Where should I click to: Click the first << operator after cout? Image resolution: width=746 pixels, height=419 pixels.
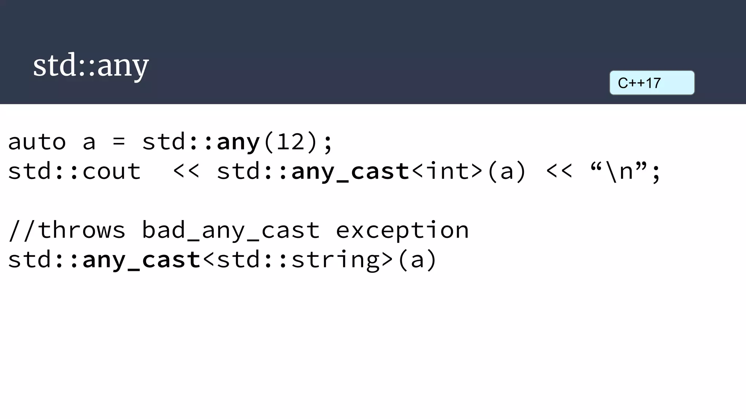pyautogui.click(x=186, y=171)
